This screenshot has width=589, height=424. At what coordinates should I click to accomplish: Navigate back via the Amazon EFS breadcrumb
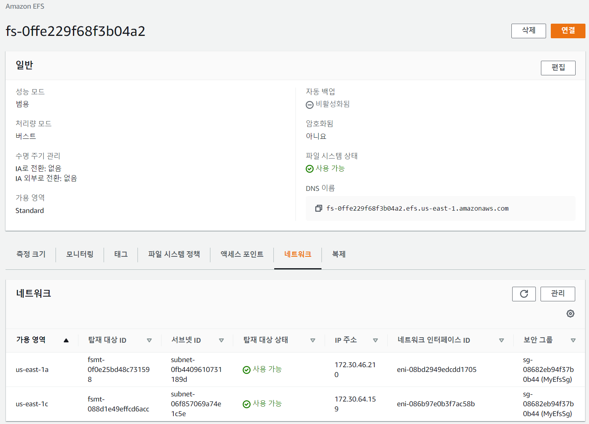click(x=24, y=6)
